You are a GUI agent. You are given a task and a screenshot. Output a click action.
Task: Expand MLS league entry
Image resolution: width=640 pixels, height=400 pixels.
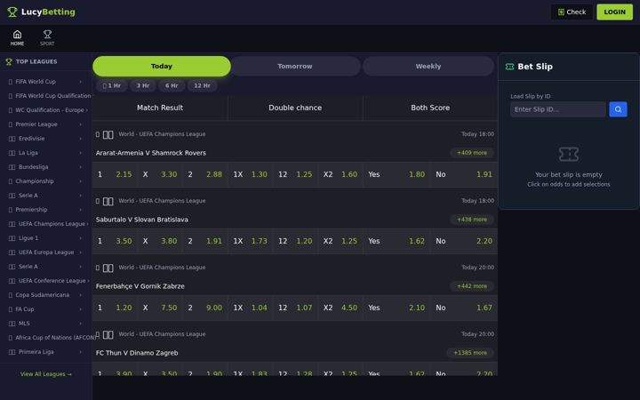(x=45, y=324)
